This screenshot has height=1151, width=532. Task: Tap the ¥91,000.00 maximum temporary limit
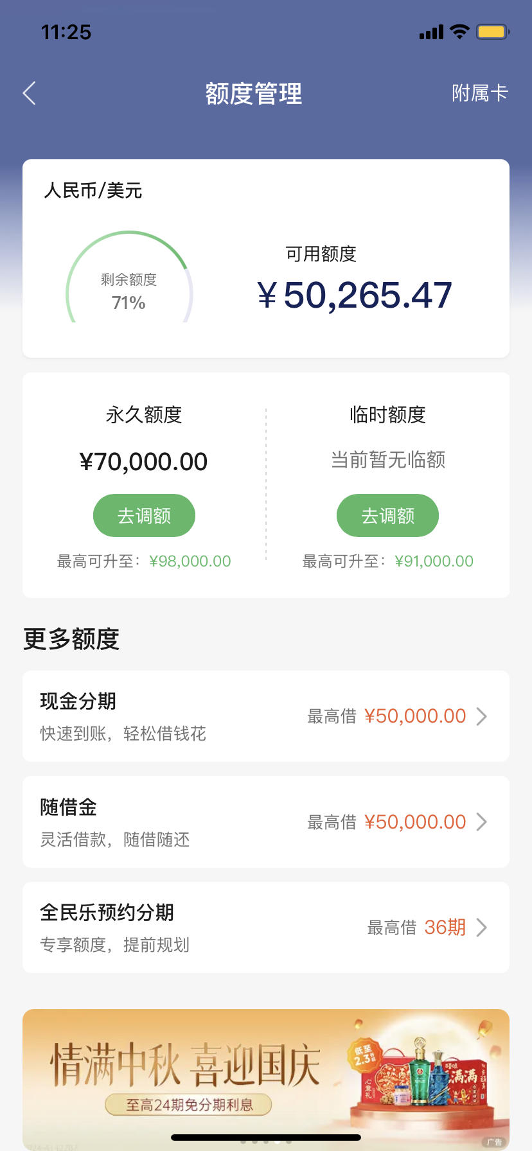tap(434, 561)
